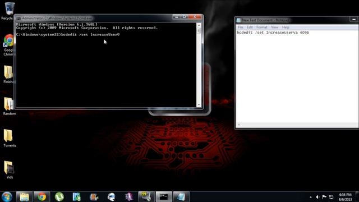Open the Recycle Bin desktop icon
The width and height of the screenshot is (359, 202).
tap(9, 11)
